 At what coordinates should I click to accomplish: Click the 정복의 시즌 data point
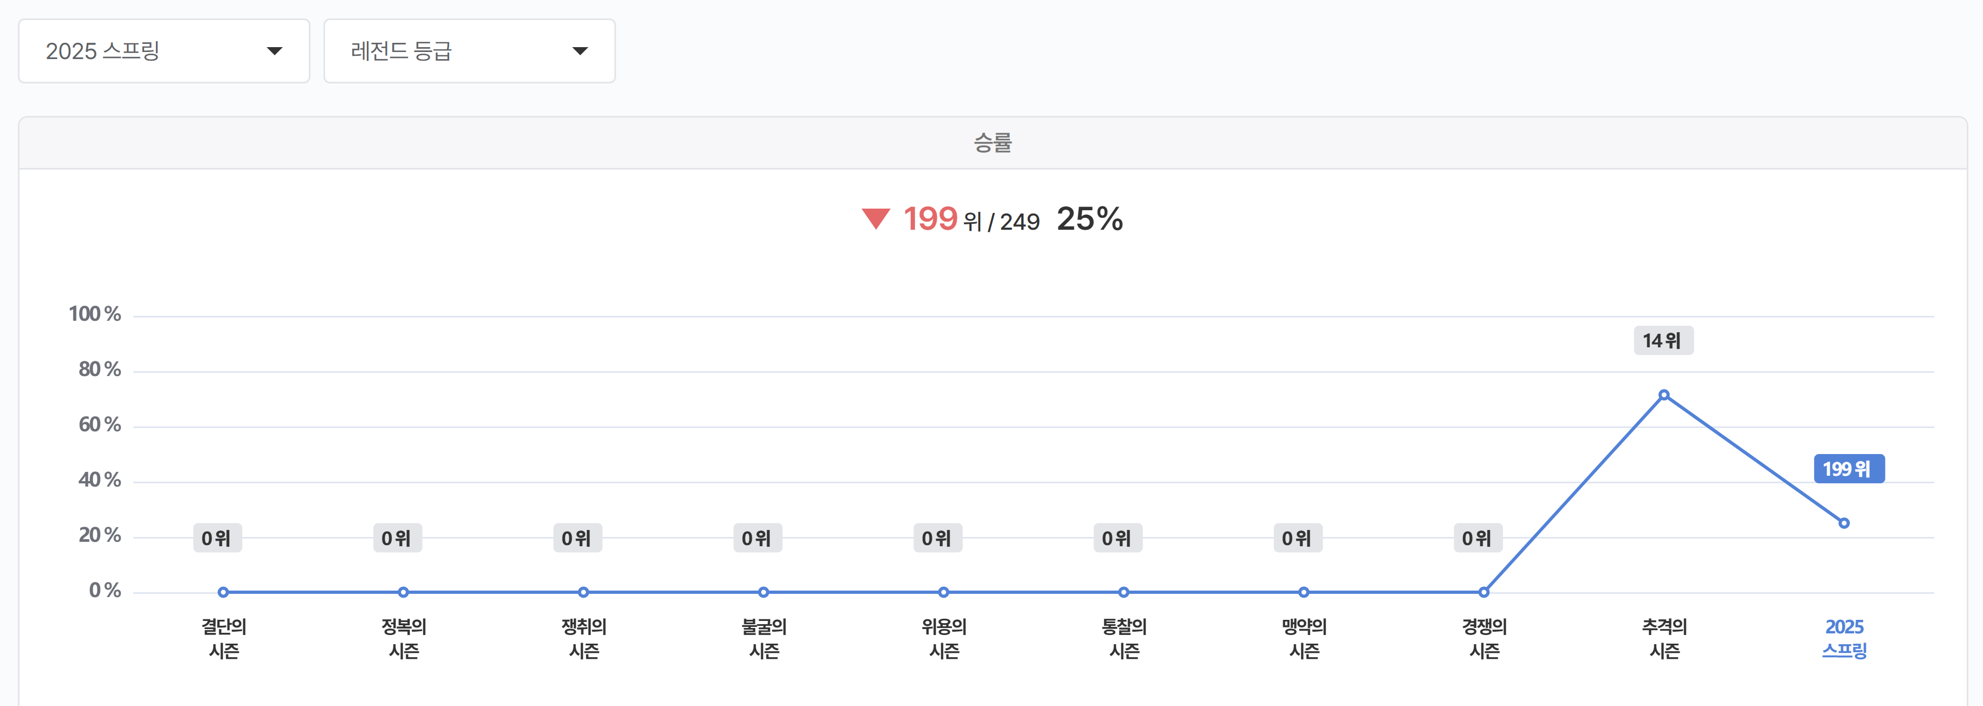coord(404,592)
